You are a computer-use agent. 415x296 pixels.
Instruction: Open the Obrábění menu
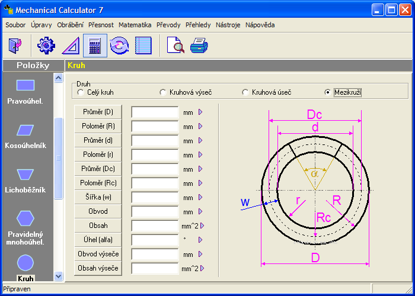point(70,25)
